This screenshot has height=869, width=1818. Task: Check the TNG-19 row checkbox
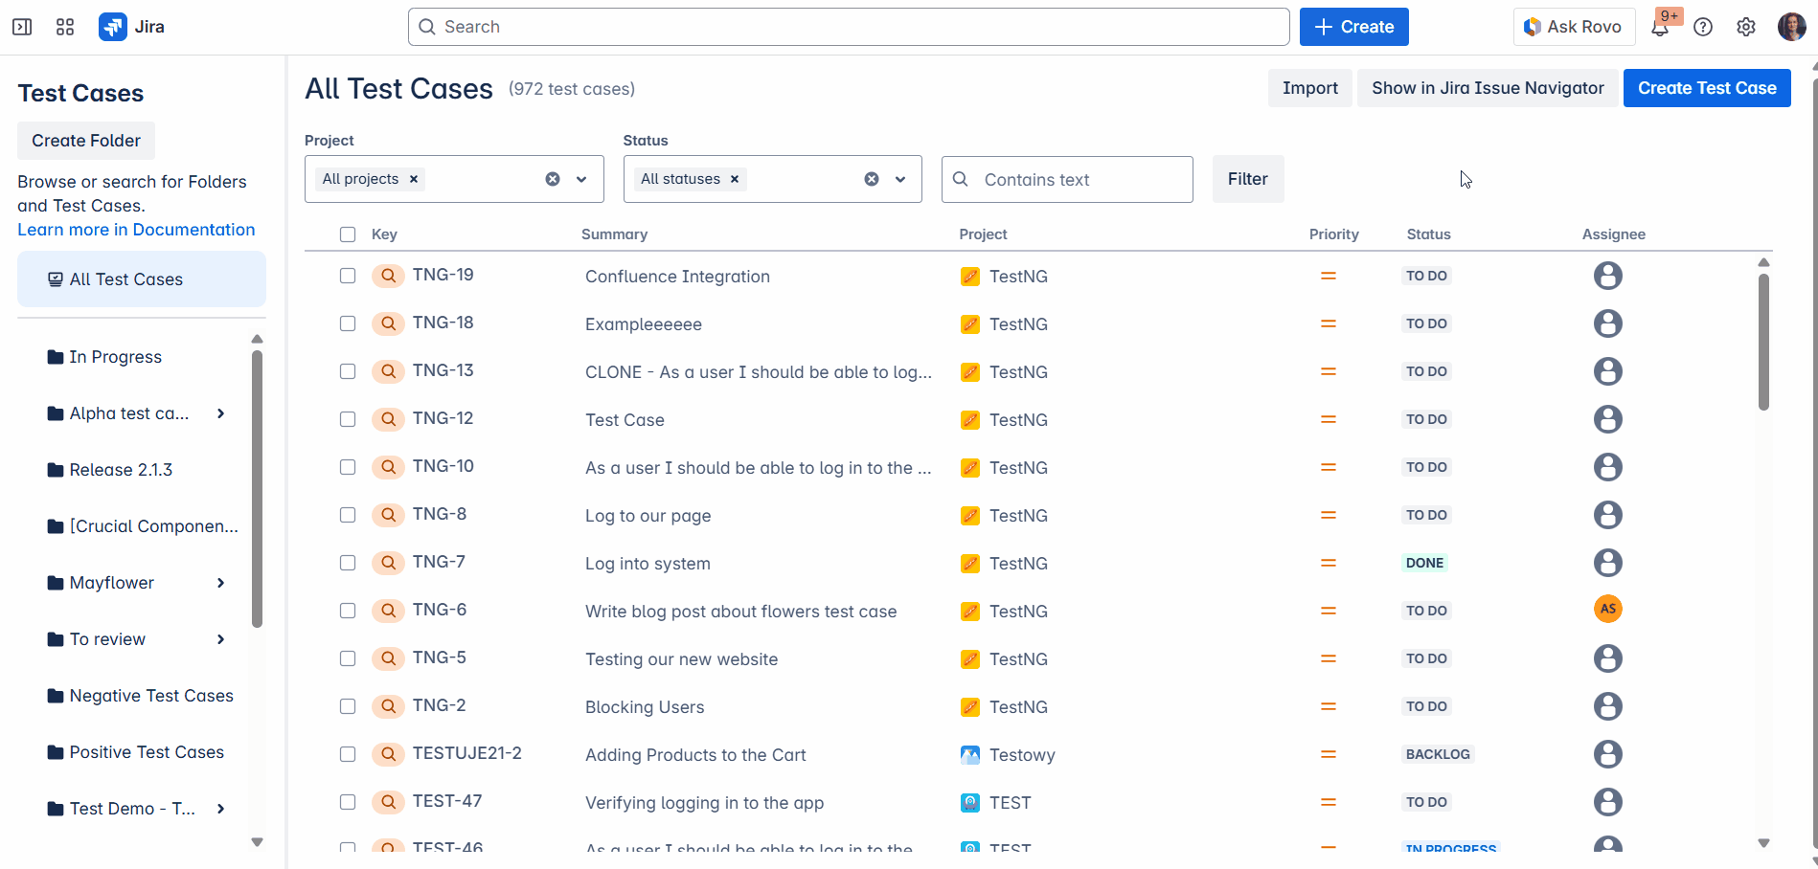348,276
